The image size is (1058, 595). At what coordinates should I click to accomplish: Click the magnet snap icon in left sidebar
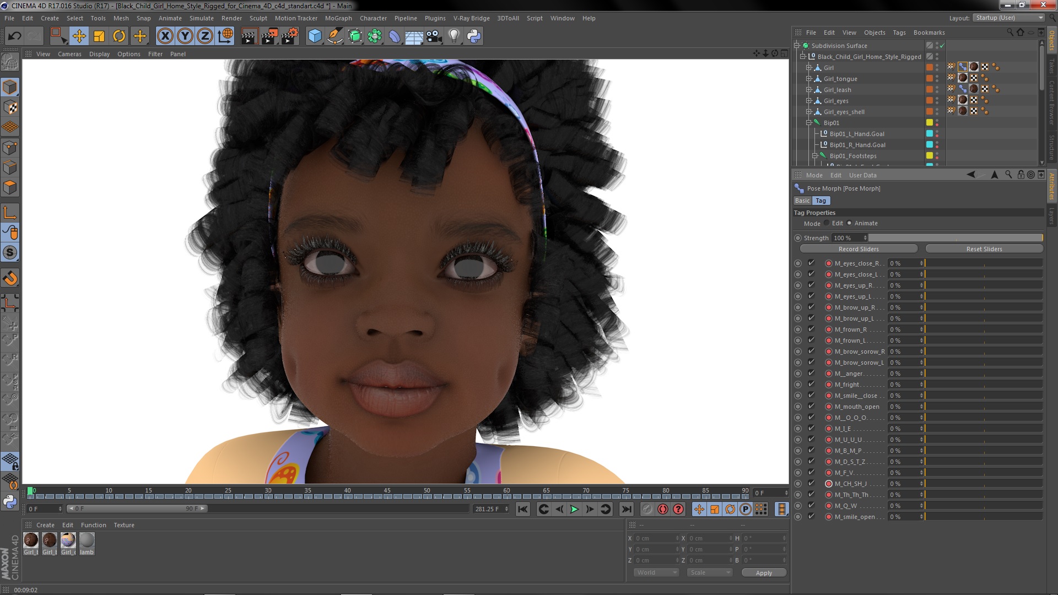tap(10, 278)
